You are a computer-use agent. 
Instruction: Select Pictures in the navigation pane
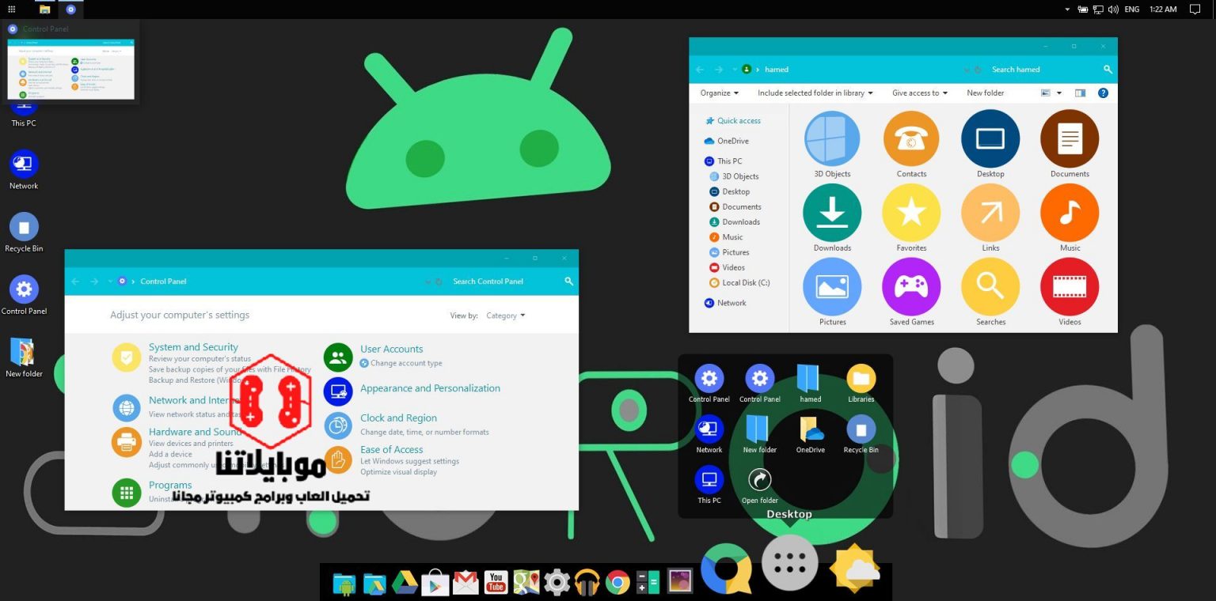(735, 252)
